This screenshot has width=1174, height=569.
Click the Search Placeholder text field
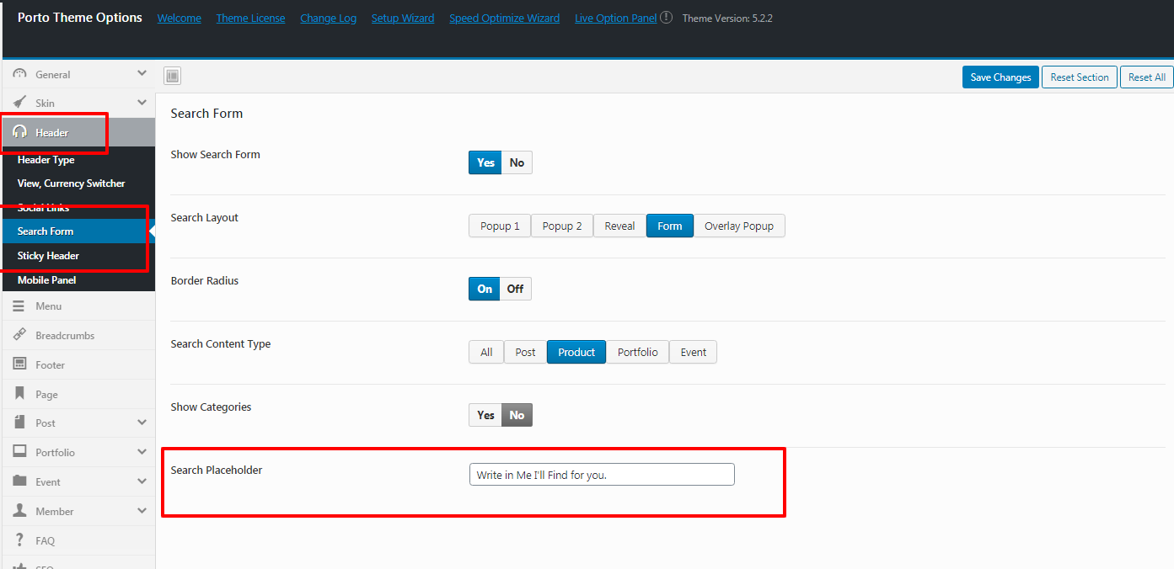click(602, 475)
